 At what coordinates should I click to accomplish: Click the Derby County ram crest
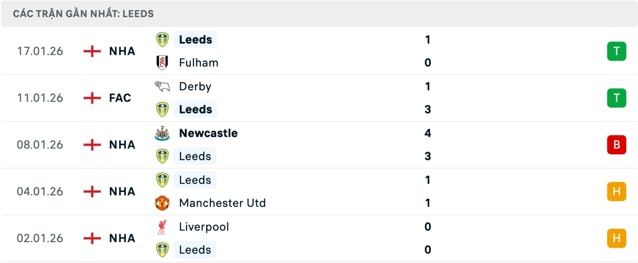pyautogui.click(x=162, y=86)
